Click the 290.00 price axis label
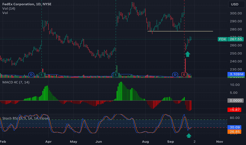The width and height of the screenshot is (246, 145). click(x=236, y=21)
